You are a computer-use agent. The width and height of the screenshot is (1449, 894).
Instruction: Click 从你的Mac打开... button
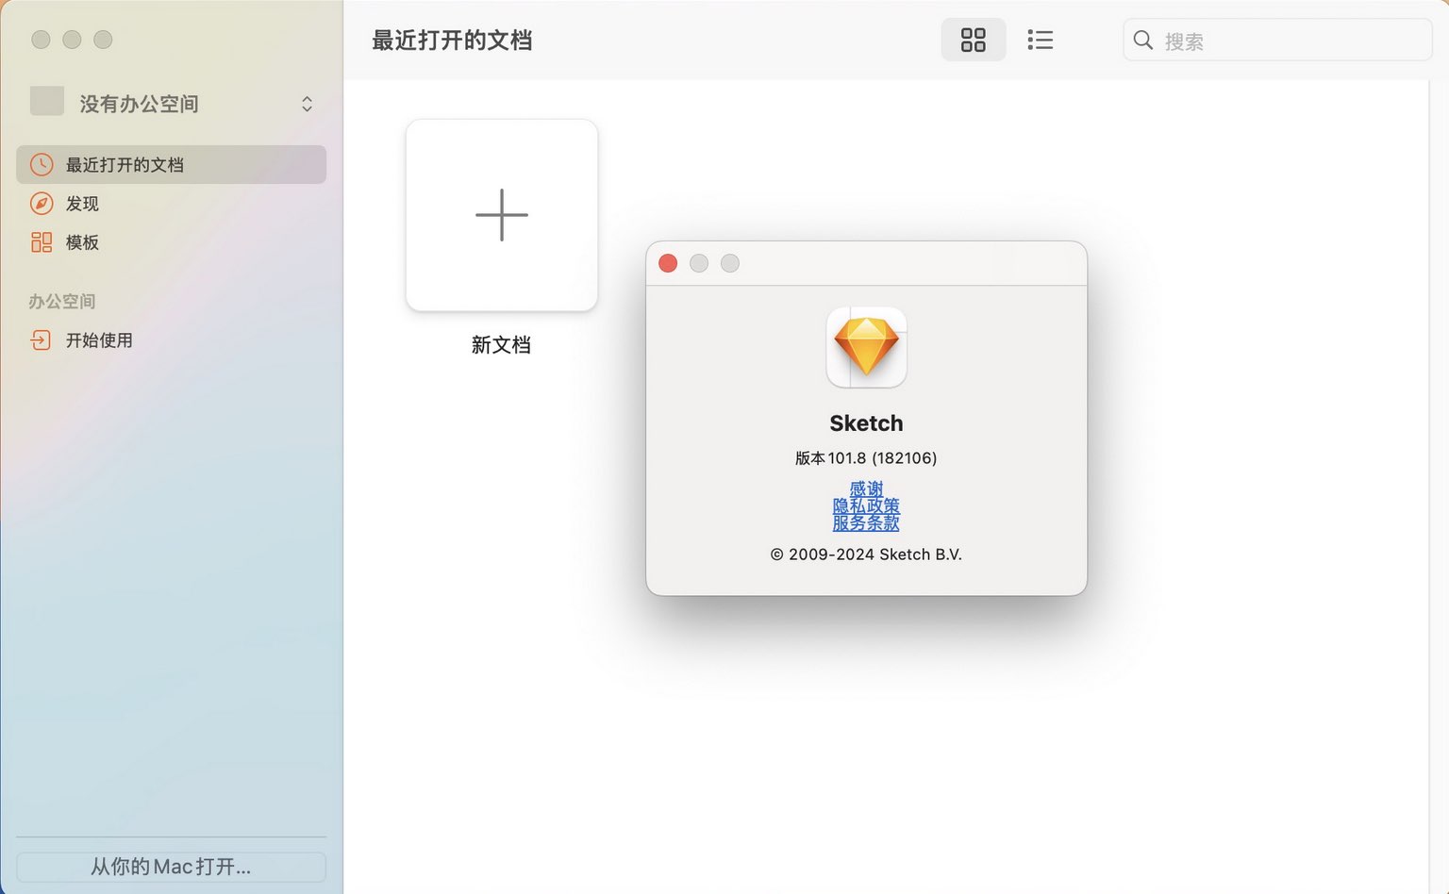(171, 867)
